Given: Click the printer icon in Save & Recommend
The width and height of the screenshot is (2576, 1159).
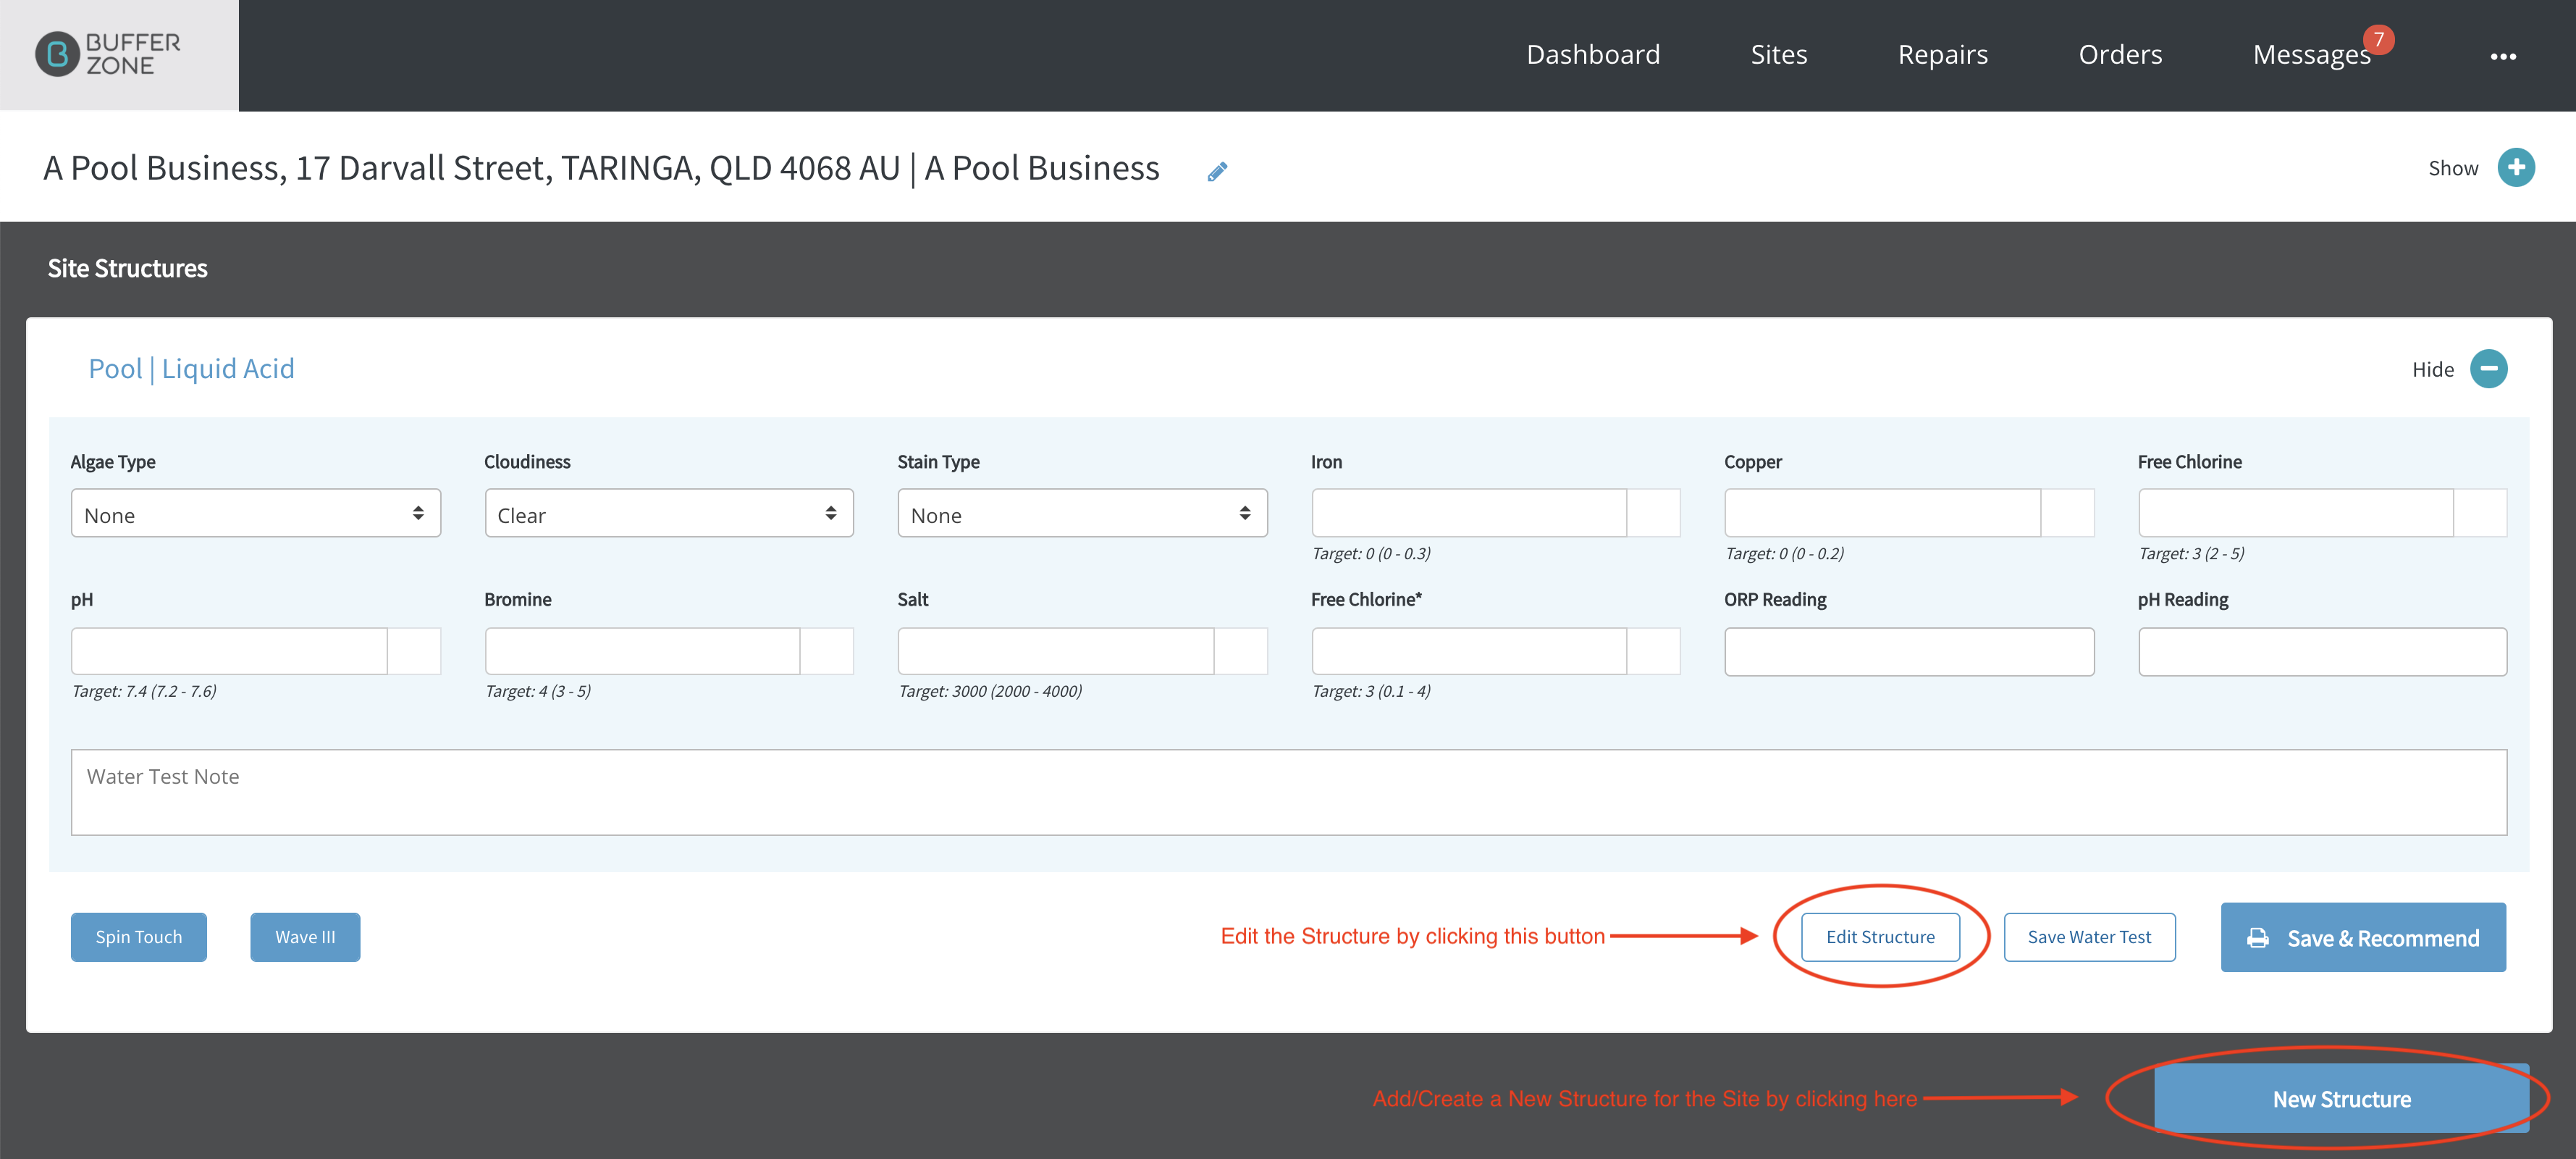Looking at the screenshot, I should [x=2258, y=939].
